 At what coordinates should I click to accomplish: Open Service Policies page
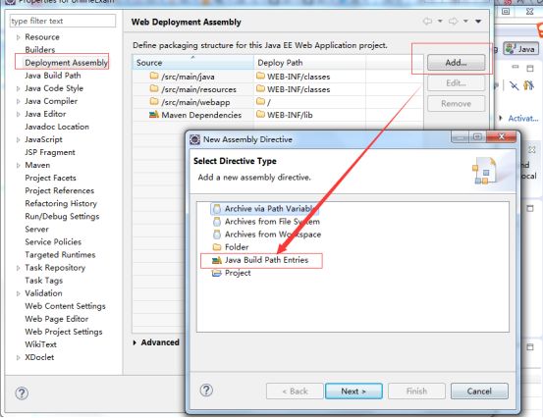coord(53,242)
